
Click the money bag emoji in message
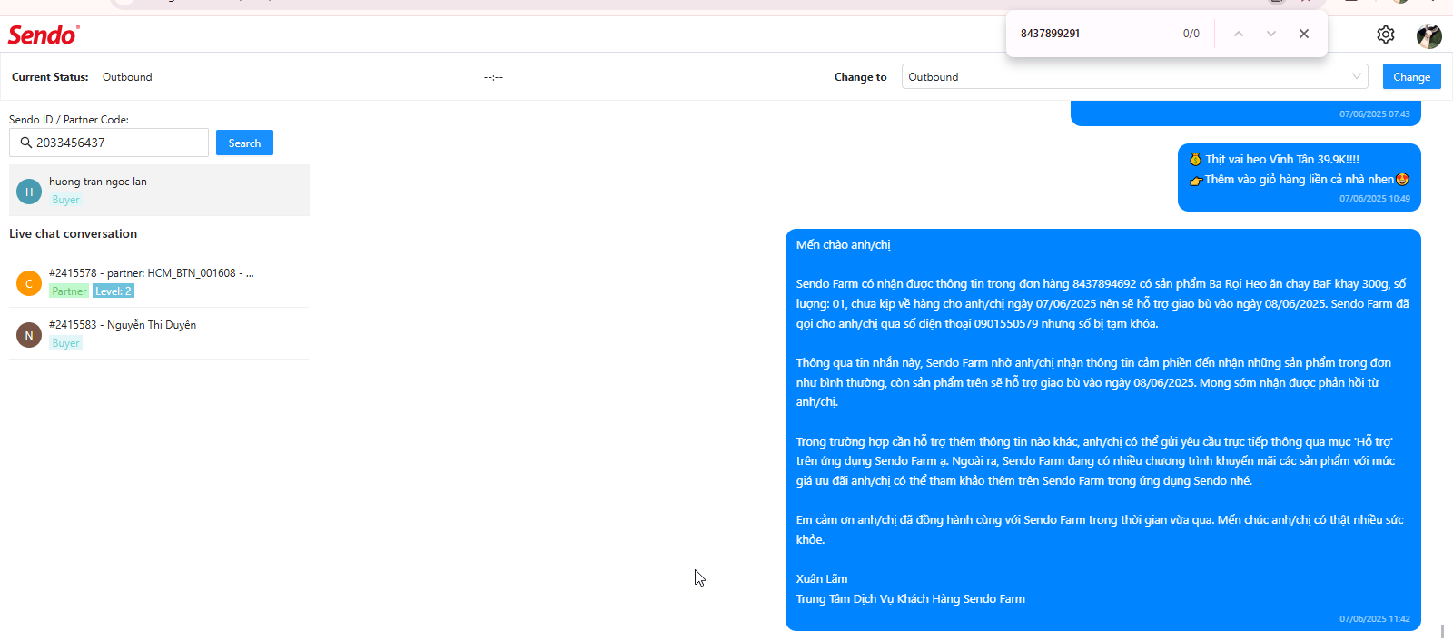click(1196, 159)
